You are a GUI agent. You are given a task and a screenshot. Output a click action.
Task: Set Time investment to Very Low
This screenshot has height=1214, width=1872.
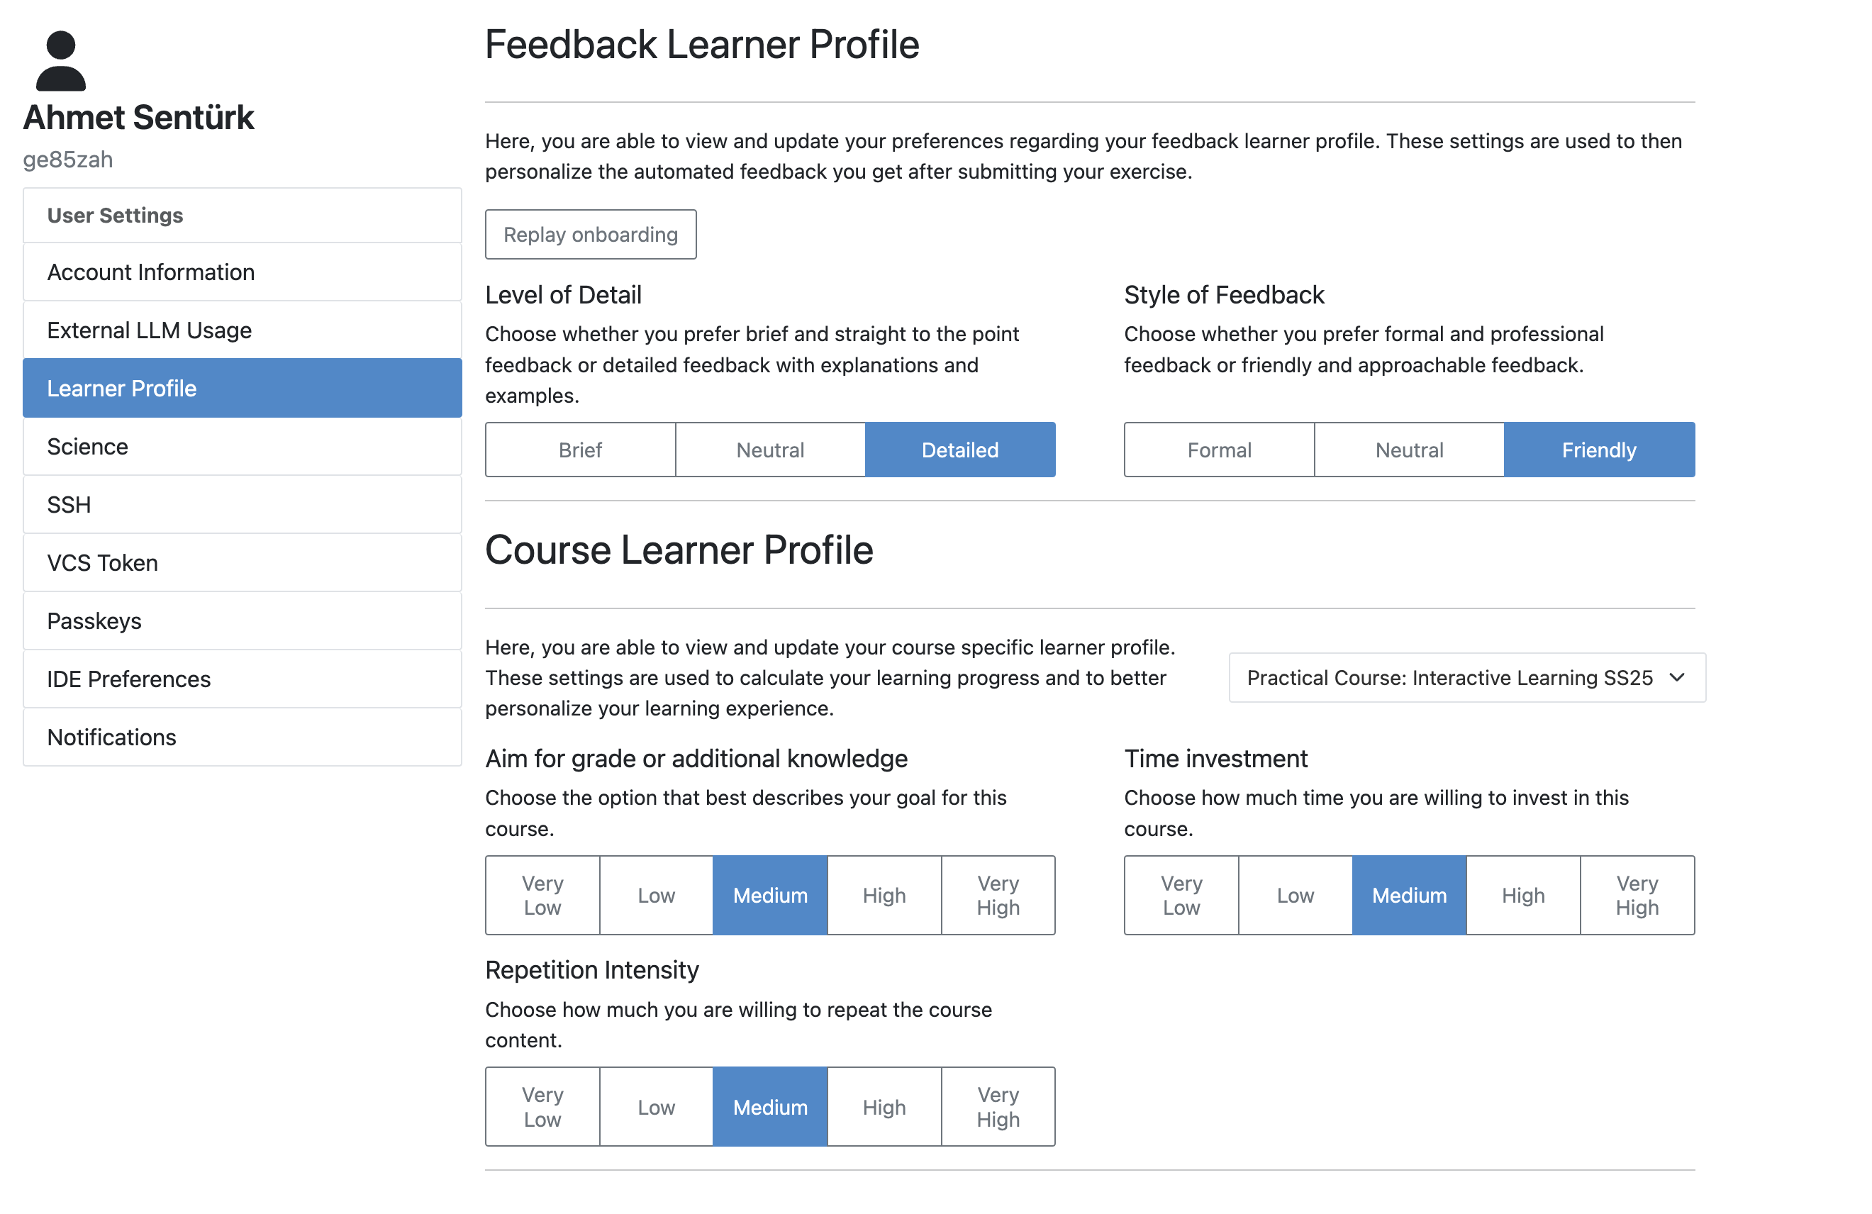click(x=1181, y=896)
